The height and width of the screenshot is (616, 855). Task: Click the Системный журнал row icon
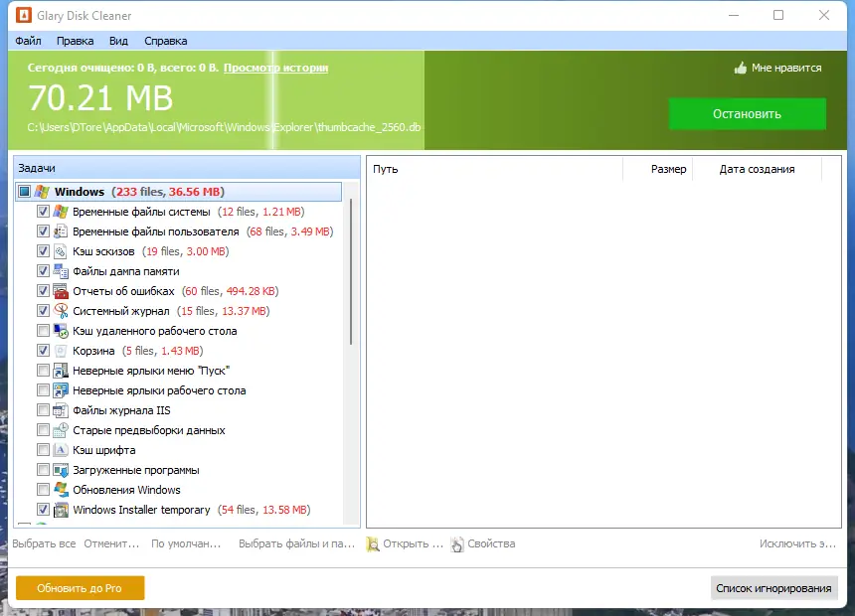point(61,311)
